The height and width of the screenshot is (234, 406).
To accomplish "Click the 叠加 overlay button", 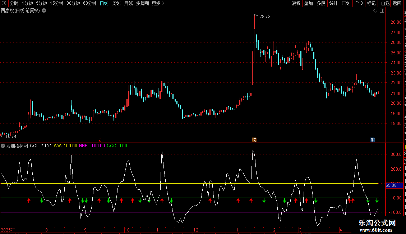I will click(x=308, y=3).
